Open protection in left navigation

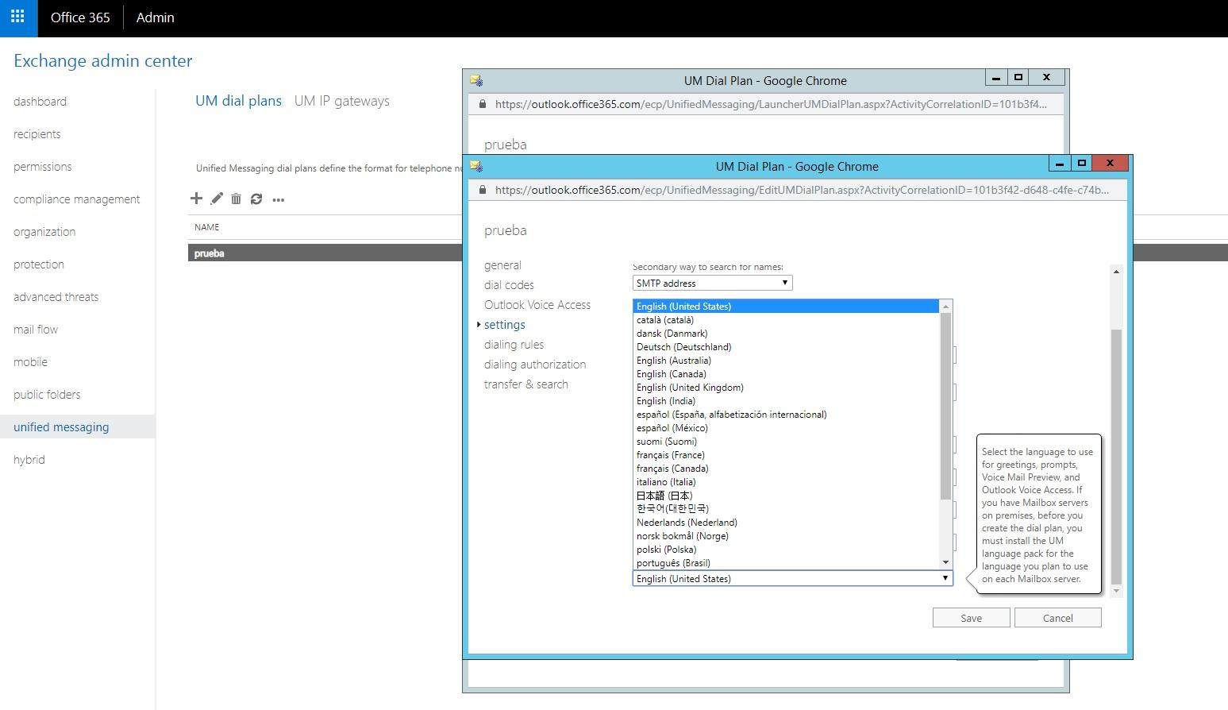coord(39,264)
